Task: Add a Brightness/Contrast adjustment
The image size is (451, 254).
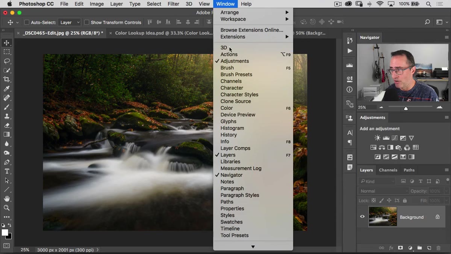Action: (x=377, y=138)
